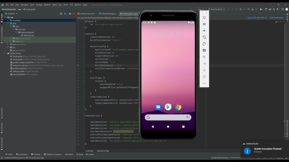
Task: Click the Google search bar on phone
Action: 168,117
